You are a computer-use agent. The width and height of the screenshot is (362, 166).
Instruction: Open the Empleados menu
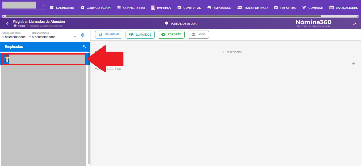(x=219, y=8)
